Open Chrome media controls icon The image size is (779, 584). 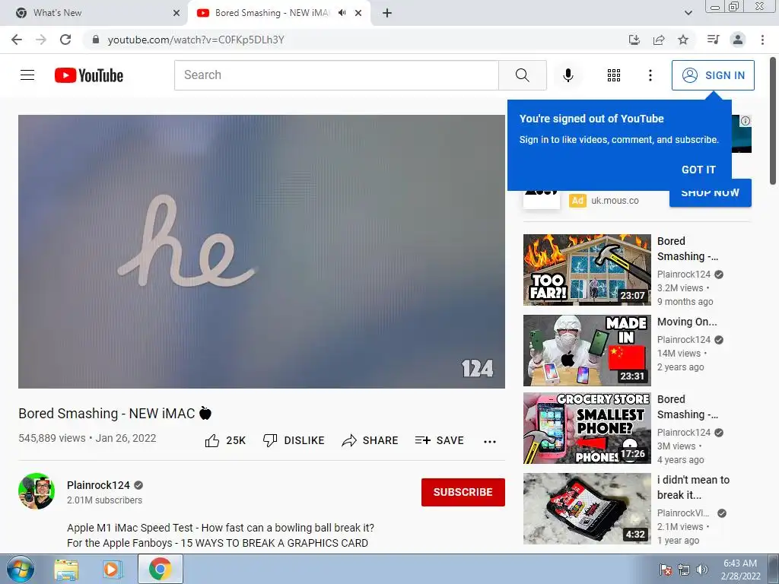coord(713,40)
